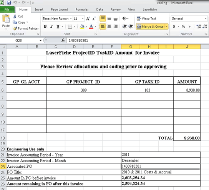209x190 pixels.
Task: Open the General number format dropdown
Action: pos(206,18)
